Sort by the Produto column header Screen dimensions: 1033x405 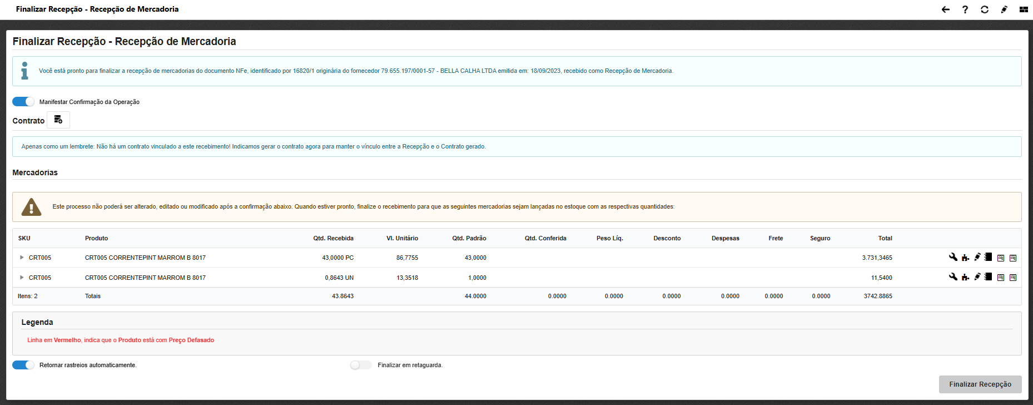tap(97, 238)
